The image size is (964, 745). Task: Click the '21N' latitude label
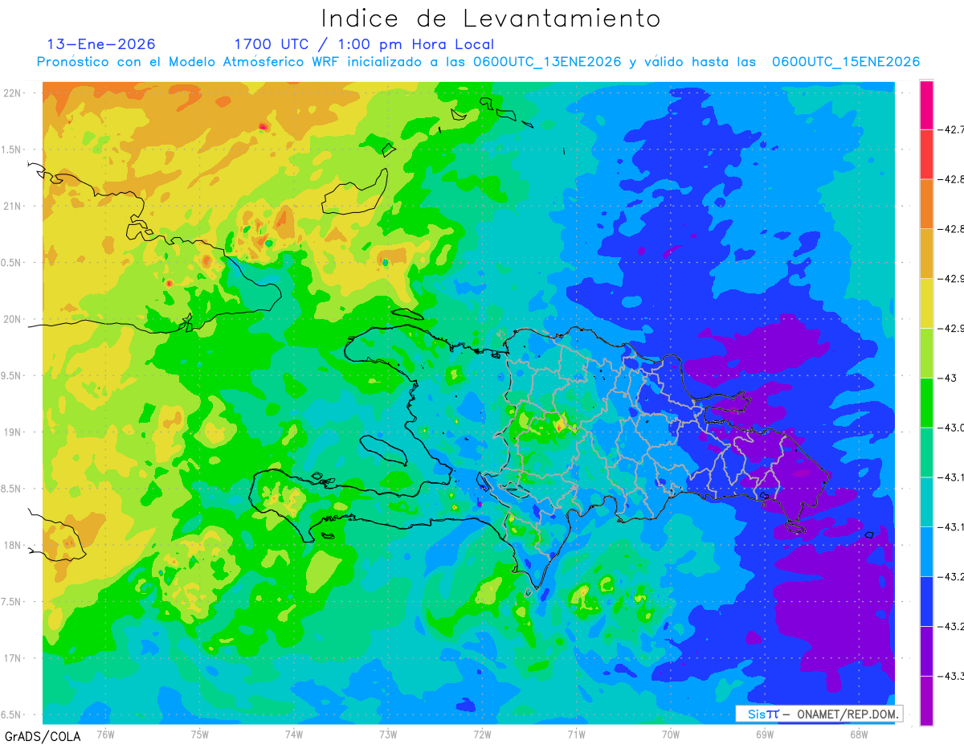click(12, 207)
